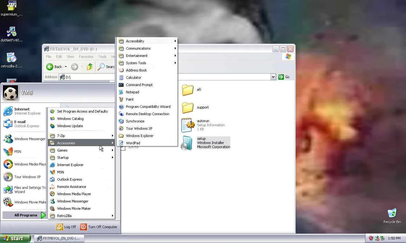Open Internet Explorer from the pinned Start list
This screenshot has width=406, height=243.
(x=24, y=111)
